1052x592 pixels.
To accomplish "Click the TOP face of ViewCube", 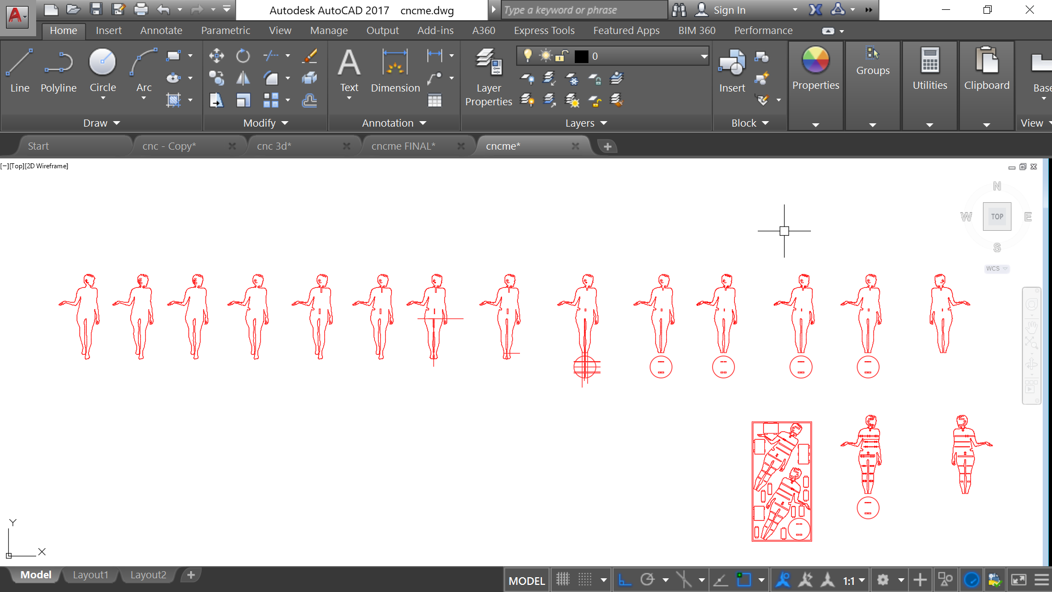I will pyautogui.click(x=997, y=217).
